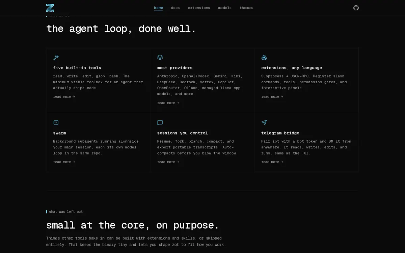405x253 pixels.
Task: Go to the home nav item
Action: pos(159,8)
